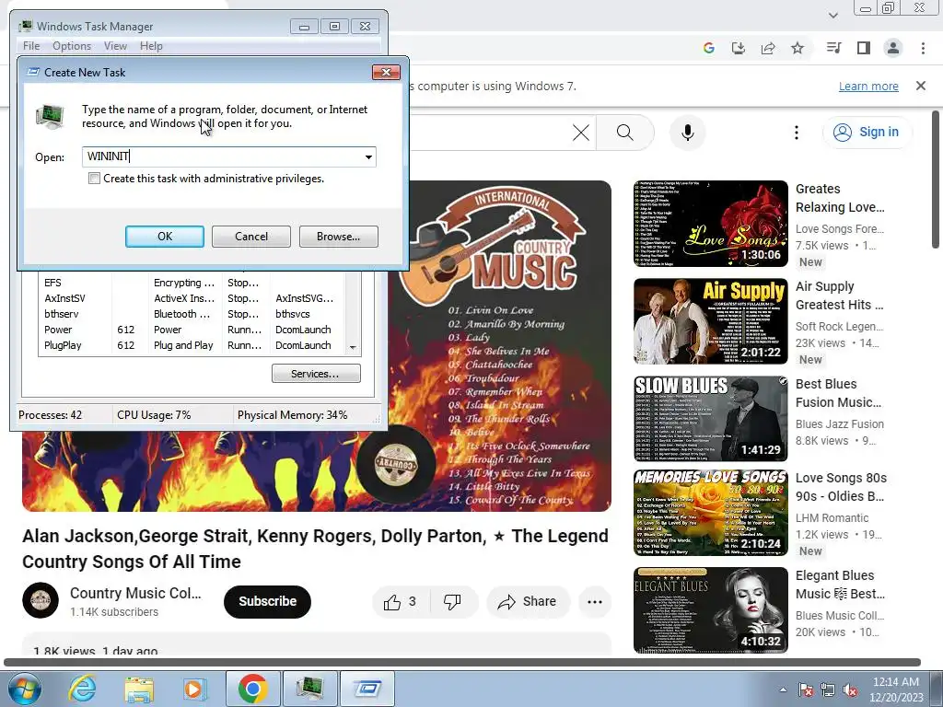Click the share page icon in Chrome
Viewport: 943px width, 707px height.
[768, 48]
